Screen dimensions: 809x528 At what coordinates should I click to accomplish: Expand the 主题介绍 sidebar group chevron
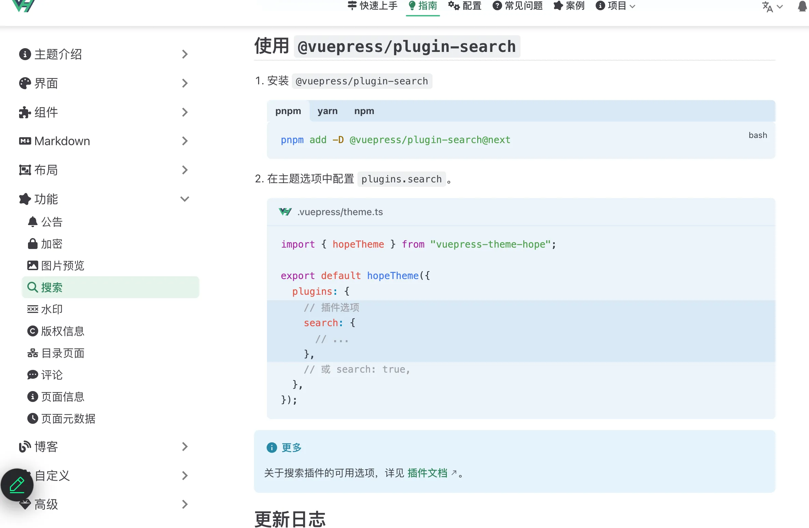(185, 54)
